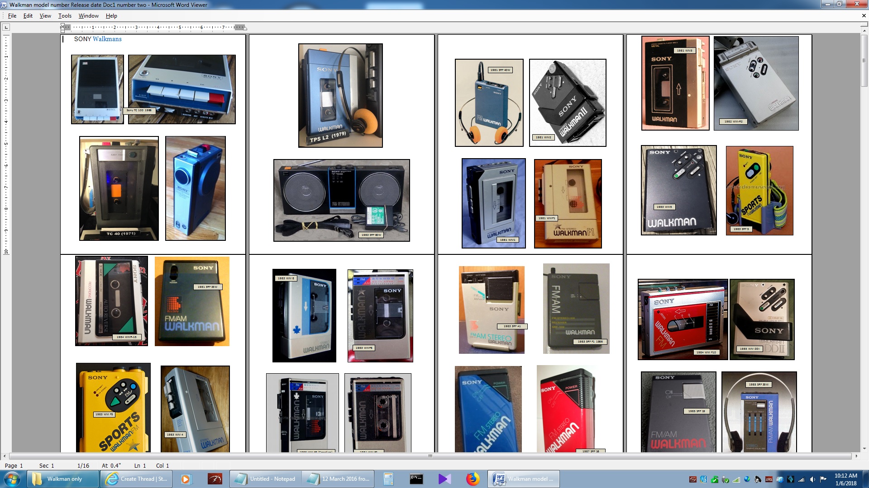This screenshot has width=869, height=488.
Task: Click the Action Center flag tray icon
Action: (x=823, y=479)
